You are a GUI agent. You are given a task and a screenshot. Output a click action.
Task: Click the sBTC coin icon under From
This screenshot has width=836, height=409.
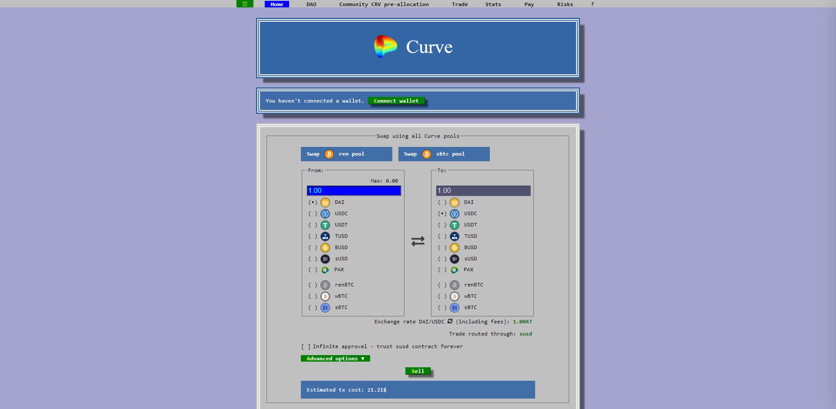[325, 308]
